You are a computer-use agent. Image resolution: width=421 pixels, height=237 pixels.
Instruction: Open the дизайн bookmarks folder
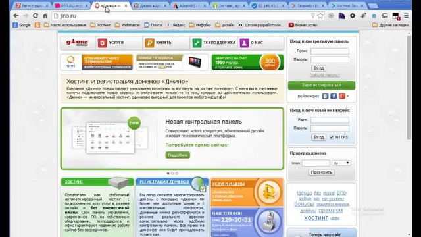(x=225, y=25)
